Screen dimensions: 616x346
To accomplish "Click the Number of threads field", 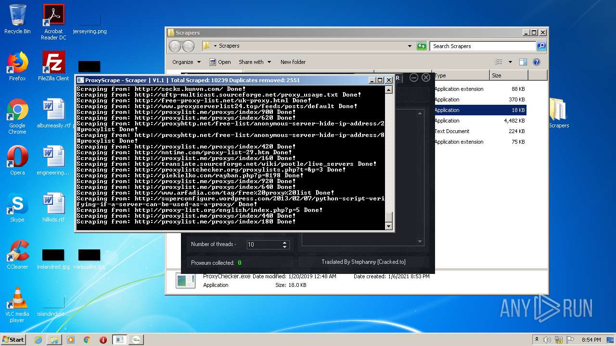I will (264, 245).
